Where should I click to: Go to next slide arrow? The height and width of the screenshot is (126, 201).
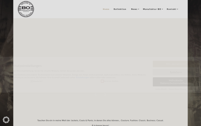coord(106,94)
